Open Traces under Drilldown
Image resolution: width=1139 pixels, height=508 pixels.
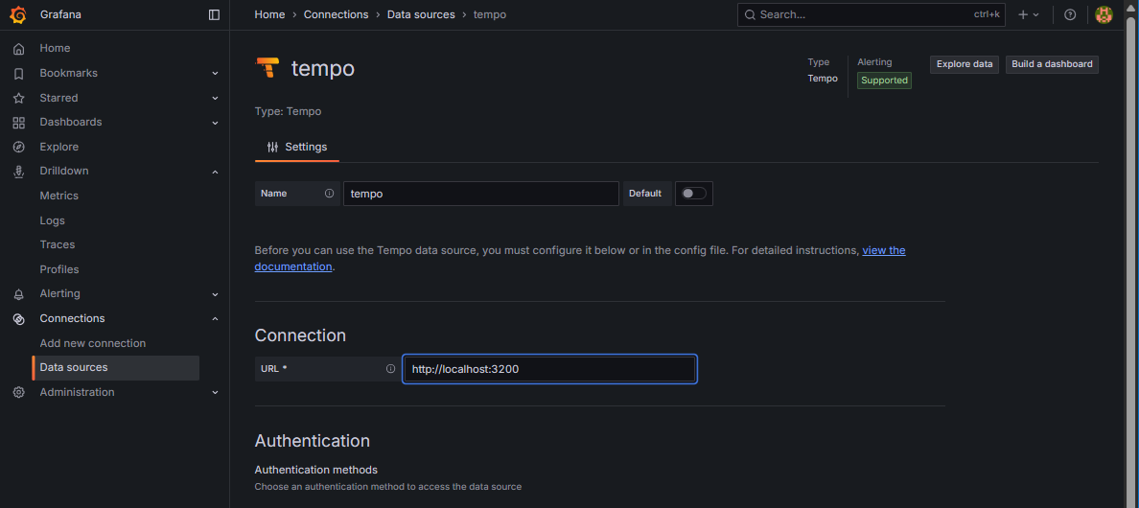point(58,244)
